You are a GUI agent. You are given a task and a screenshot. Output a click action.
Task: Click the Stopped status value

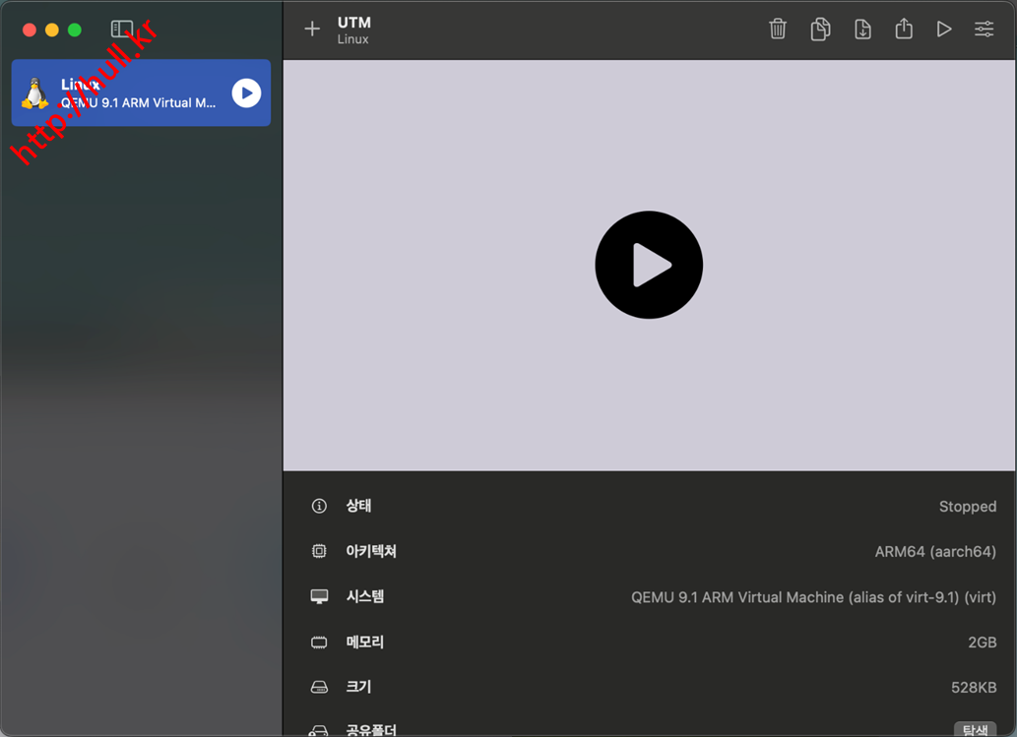[x=968, y=506]
